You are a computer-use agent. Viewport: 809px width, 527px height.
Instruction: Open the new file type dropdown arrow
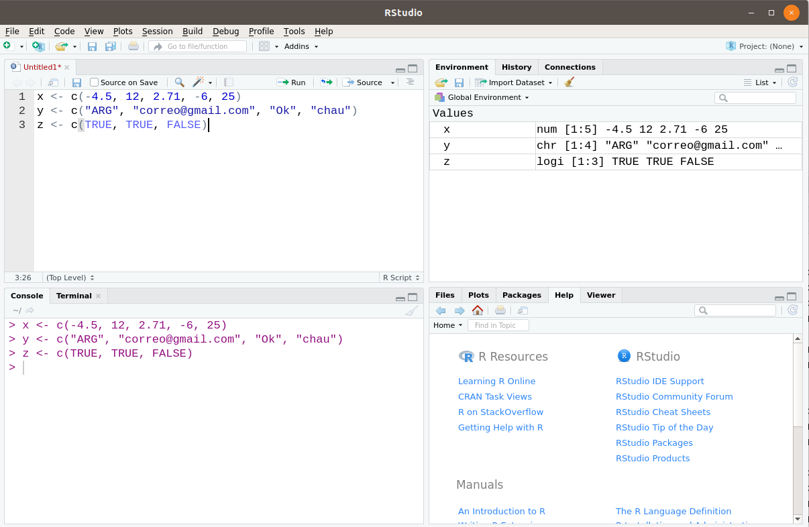tap(21, 47)
